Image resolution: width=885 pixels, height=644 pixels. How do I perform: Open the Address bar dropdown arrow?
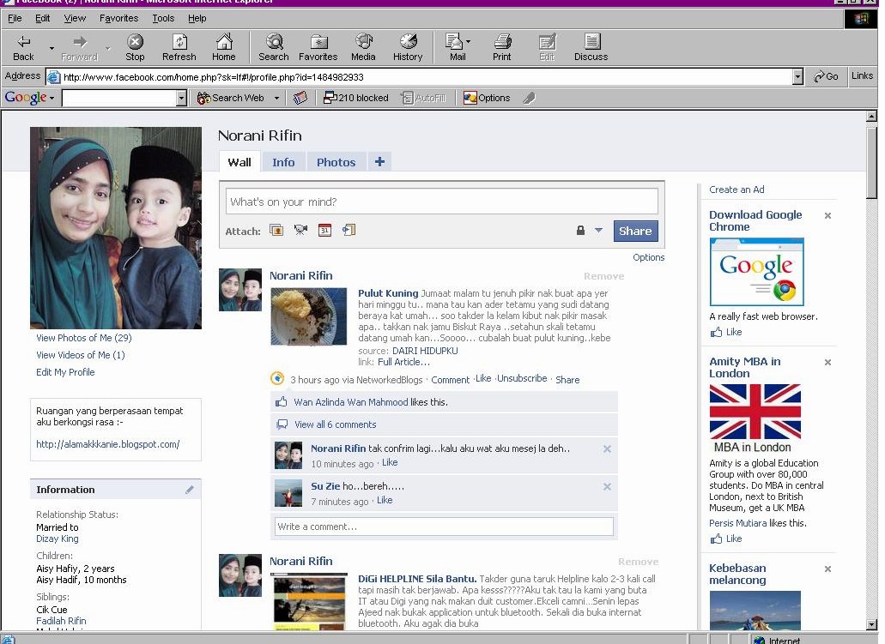tap(797, 76)
